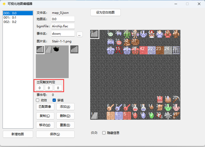Uncheck the 穿透 passthrough checkbox
205x147 pixels.
click(54, 100)
